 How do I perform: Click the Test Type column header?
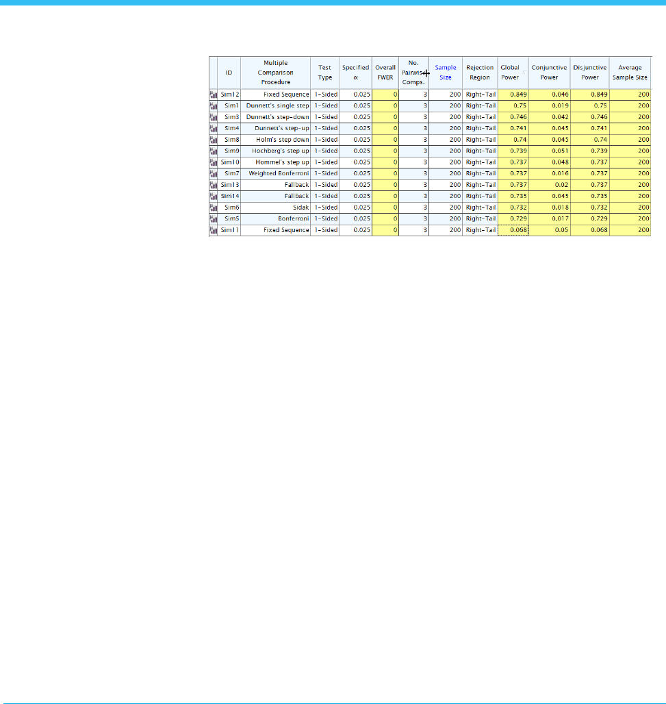[x=325, y=73]
